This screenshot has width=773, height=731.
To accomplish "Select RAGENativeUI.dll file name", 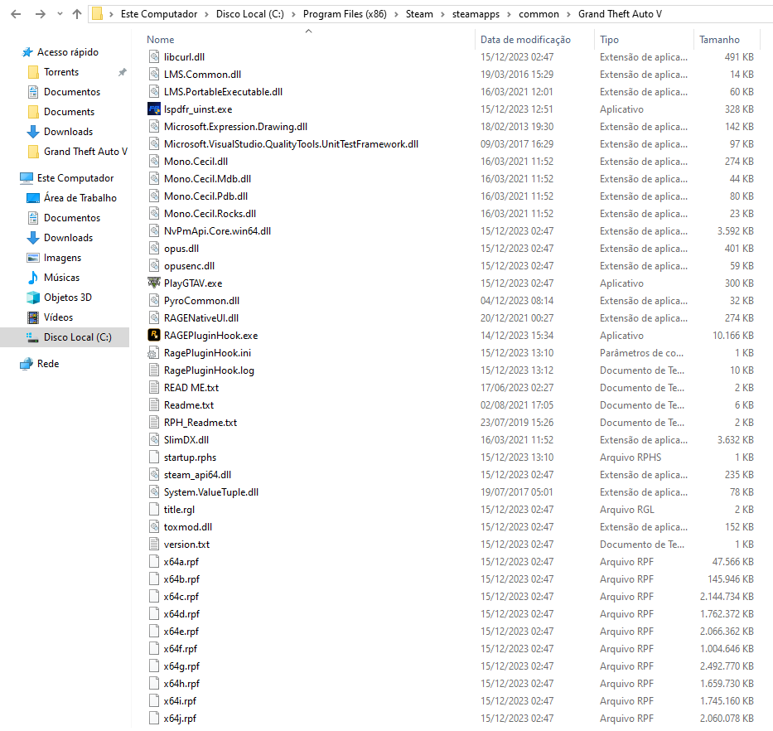I will [201, 318].
